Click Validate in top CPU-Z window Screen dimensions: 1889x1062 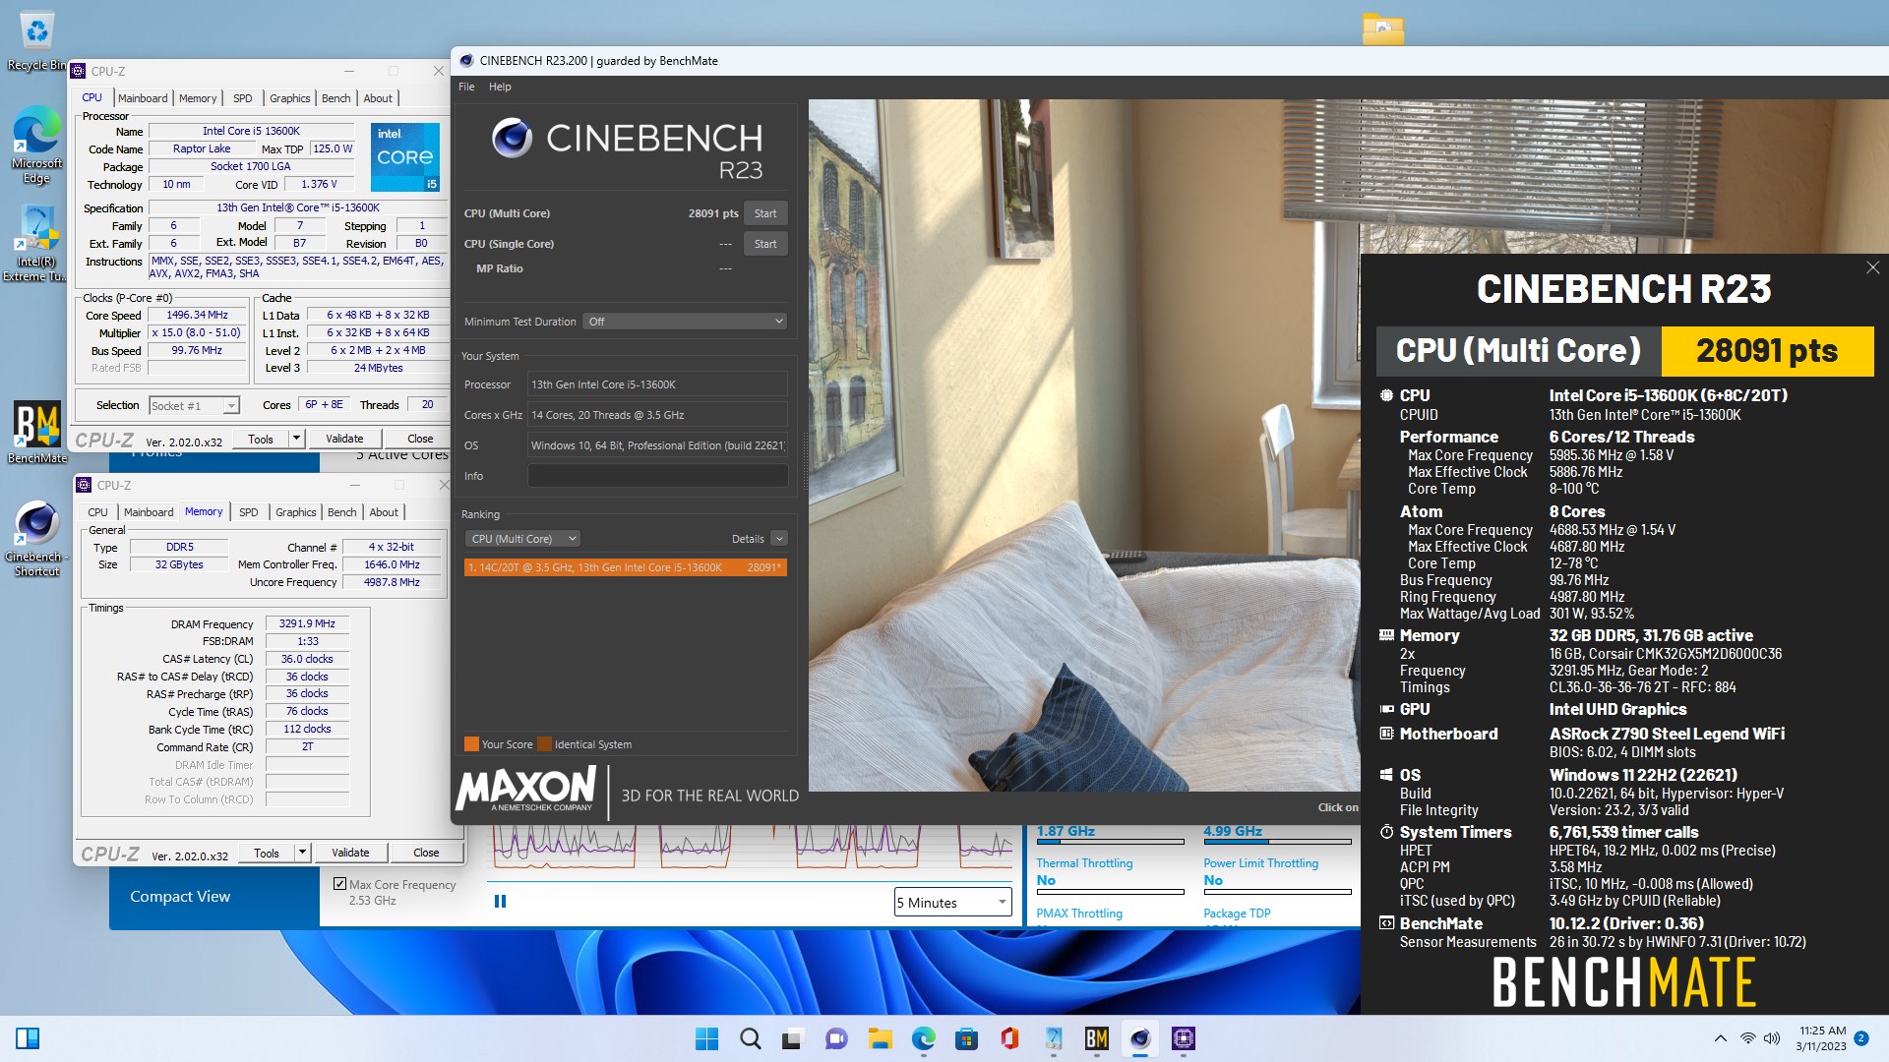pos(344,439)
